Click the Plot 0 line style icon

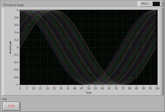coord(156,4)
